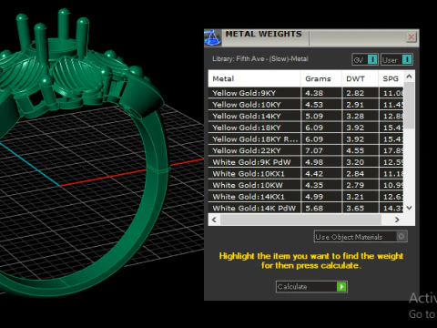Select the White Gold:14K PdW row
Screen dimensions: 437x328
click(306, 209)
